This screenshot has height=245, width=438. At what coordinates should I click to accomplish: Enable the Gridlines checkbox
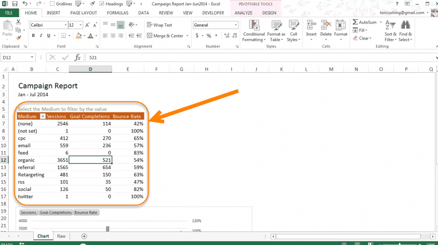[x=52, y=4]
